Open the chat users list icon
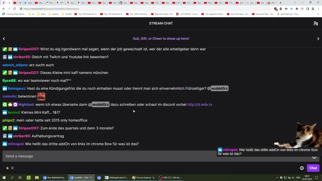322x181 pixels. click(x=316, y=23)
